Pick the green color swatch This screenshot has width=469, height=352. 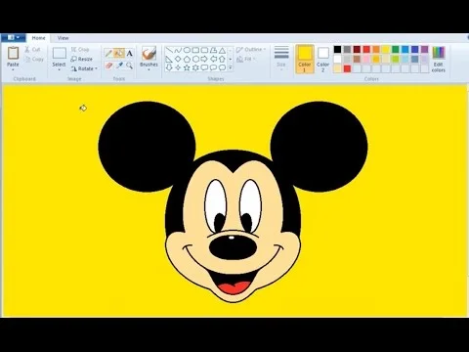click(x=396, y=50)
